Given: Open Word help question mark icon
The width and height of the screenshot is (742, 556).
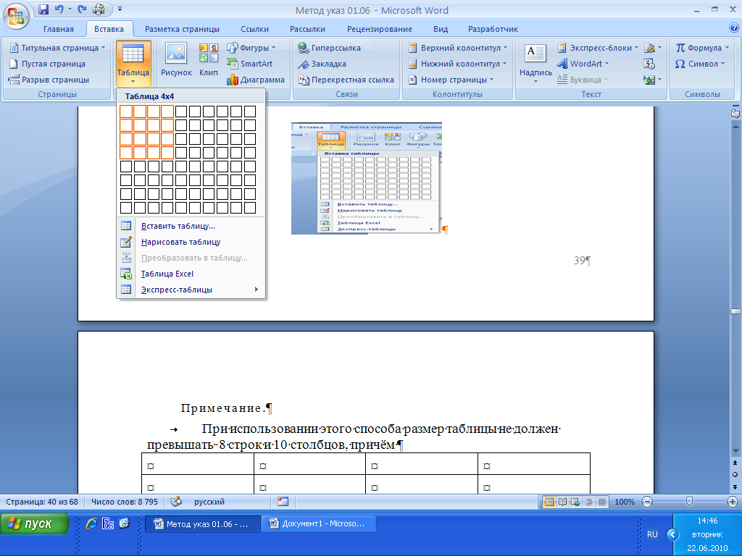Looking at the screenshot, I should (x=734, y=28).
